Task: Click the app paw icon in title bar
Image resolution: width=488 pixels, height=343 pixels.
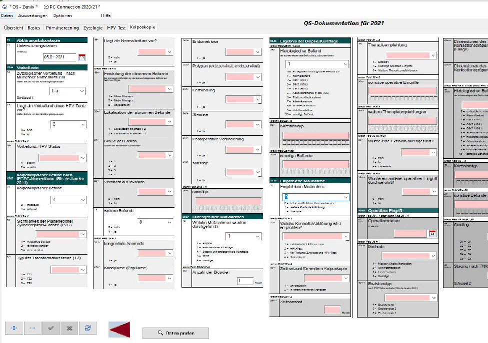Action: (x=4, y=6)
